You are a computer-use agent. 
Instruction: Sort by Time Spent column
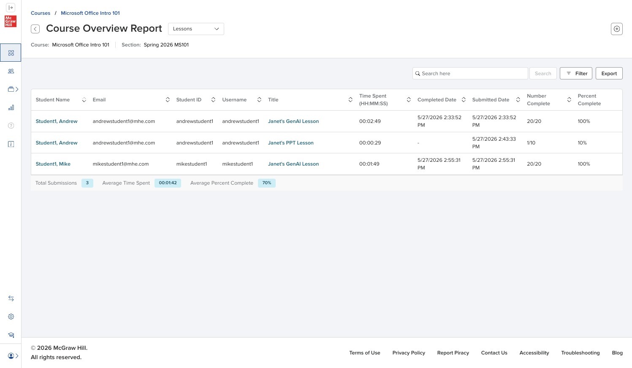409,100
